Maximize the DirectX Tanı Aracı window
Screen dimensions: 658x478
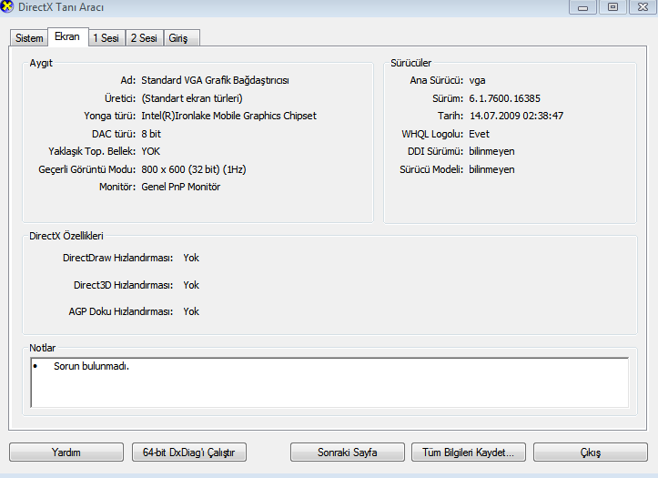click(612, 6)
